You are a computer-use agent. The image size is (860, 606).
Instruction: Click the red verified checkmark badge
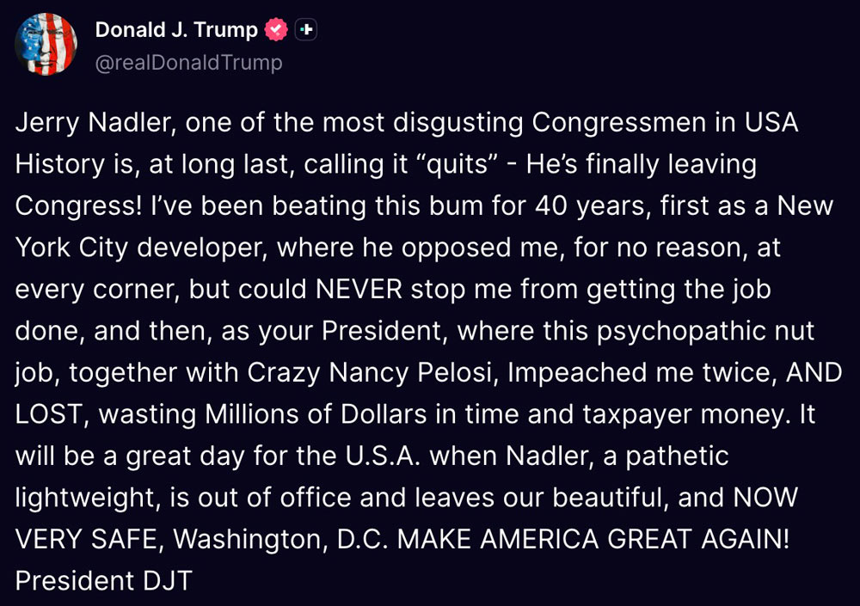(x=276, y=29)
